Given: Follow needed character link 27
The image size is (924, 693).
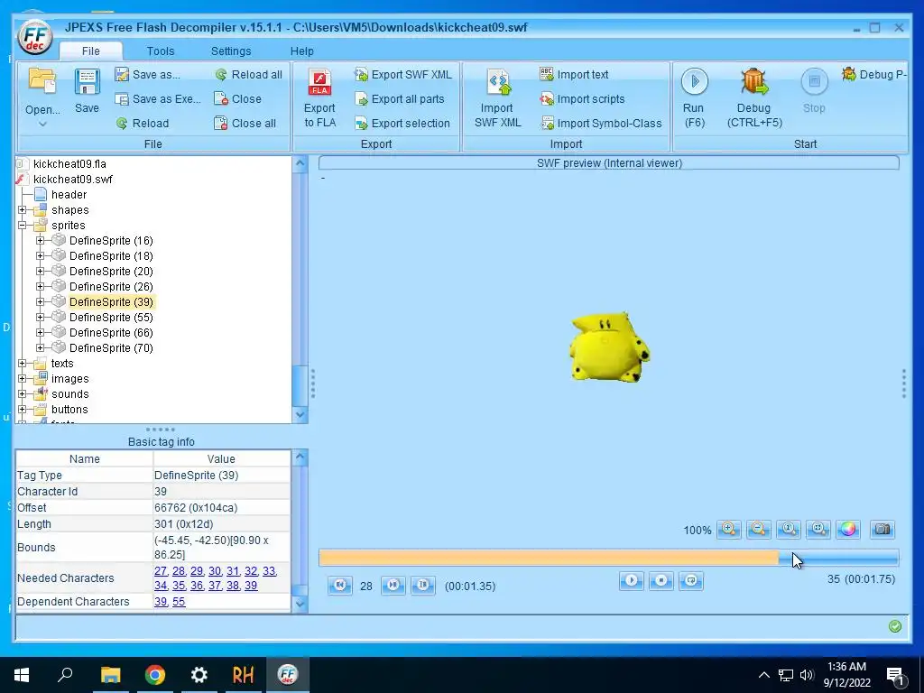Looking at the screenshot, I should (161, 571).
